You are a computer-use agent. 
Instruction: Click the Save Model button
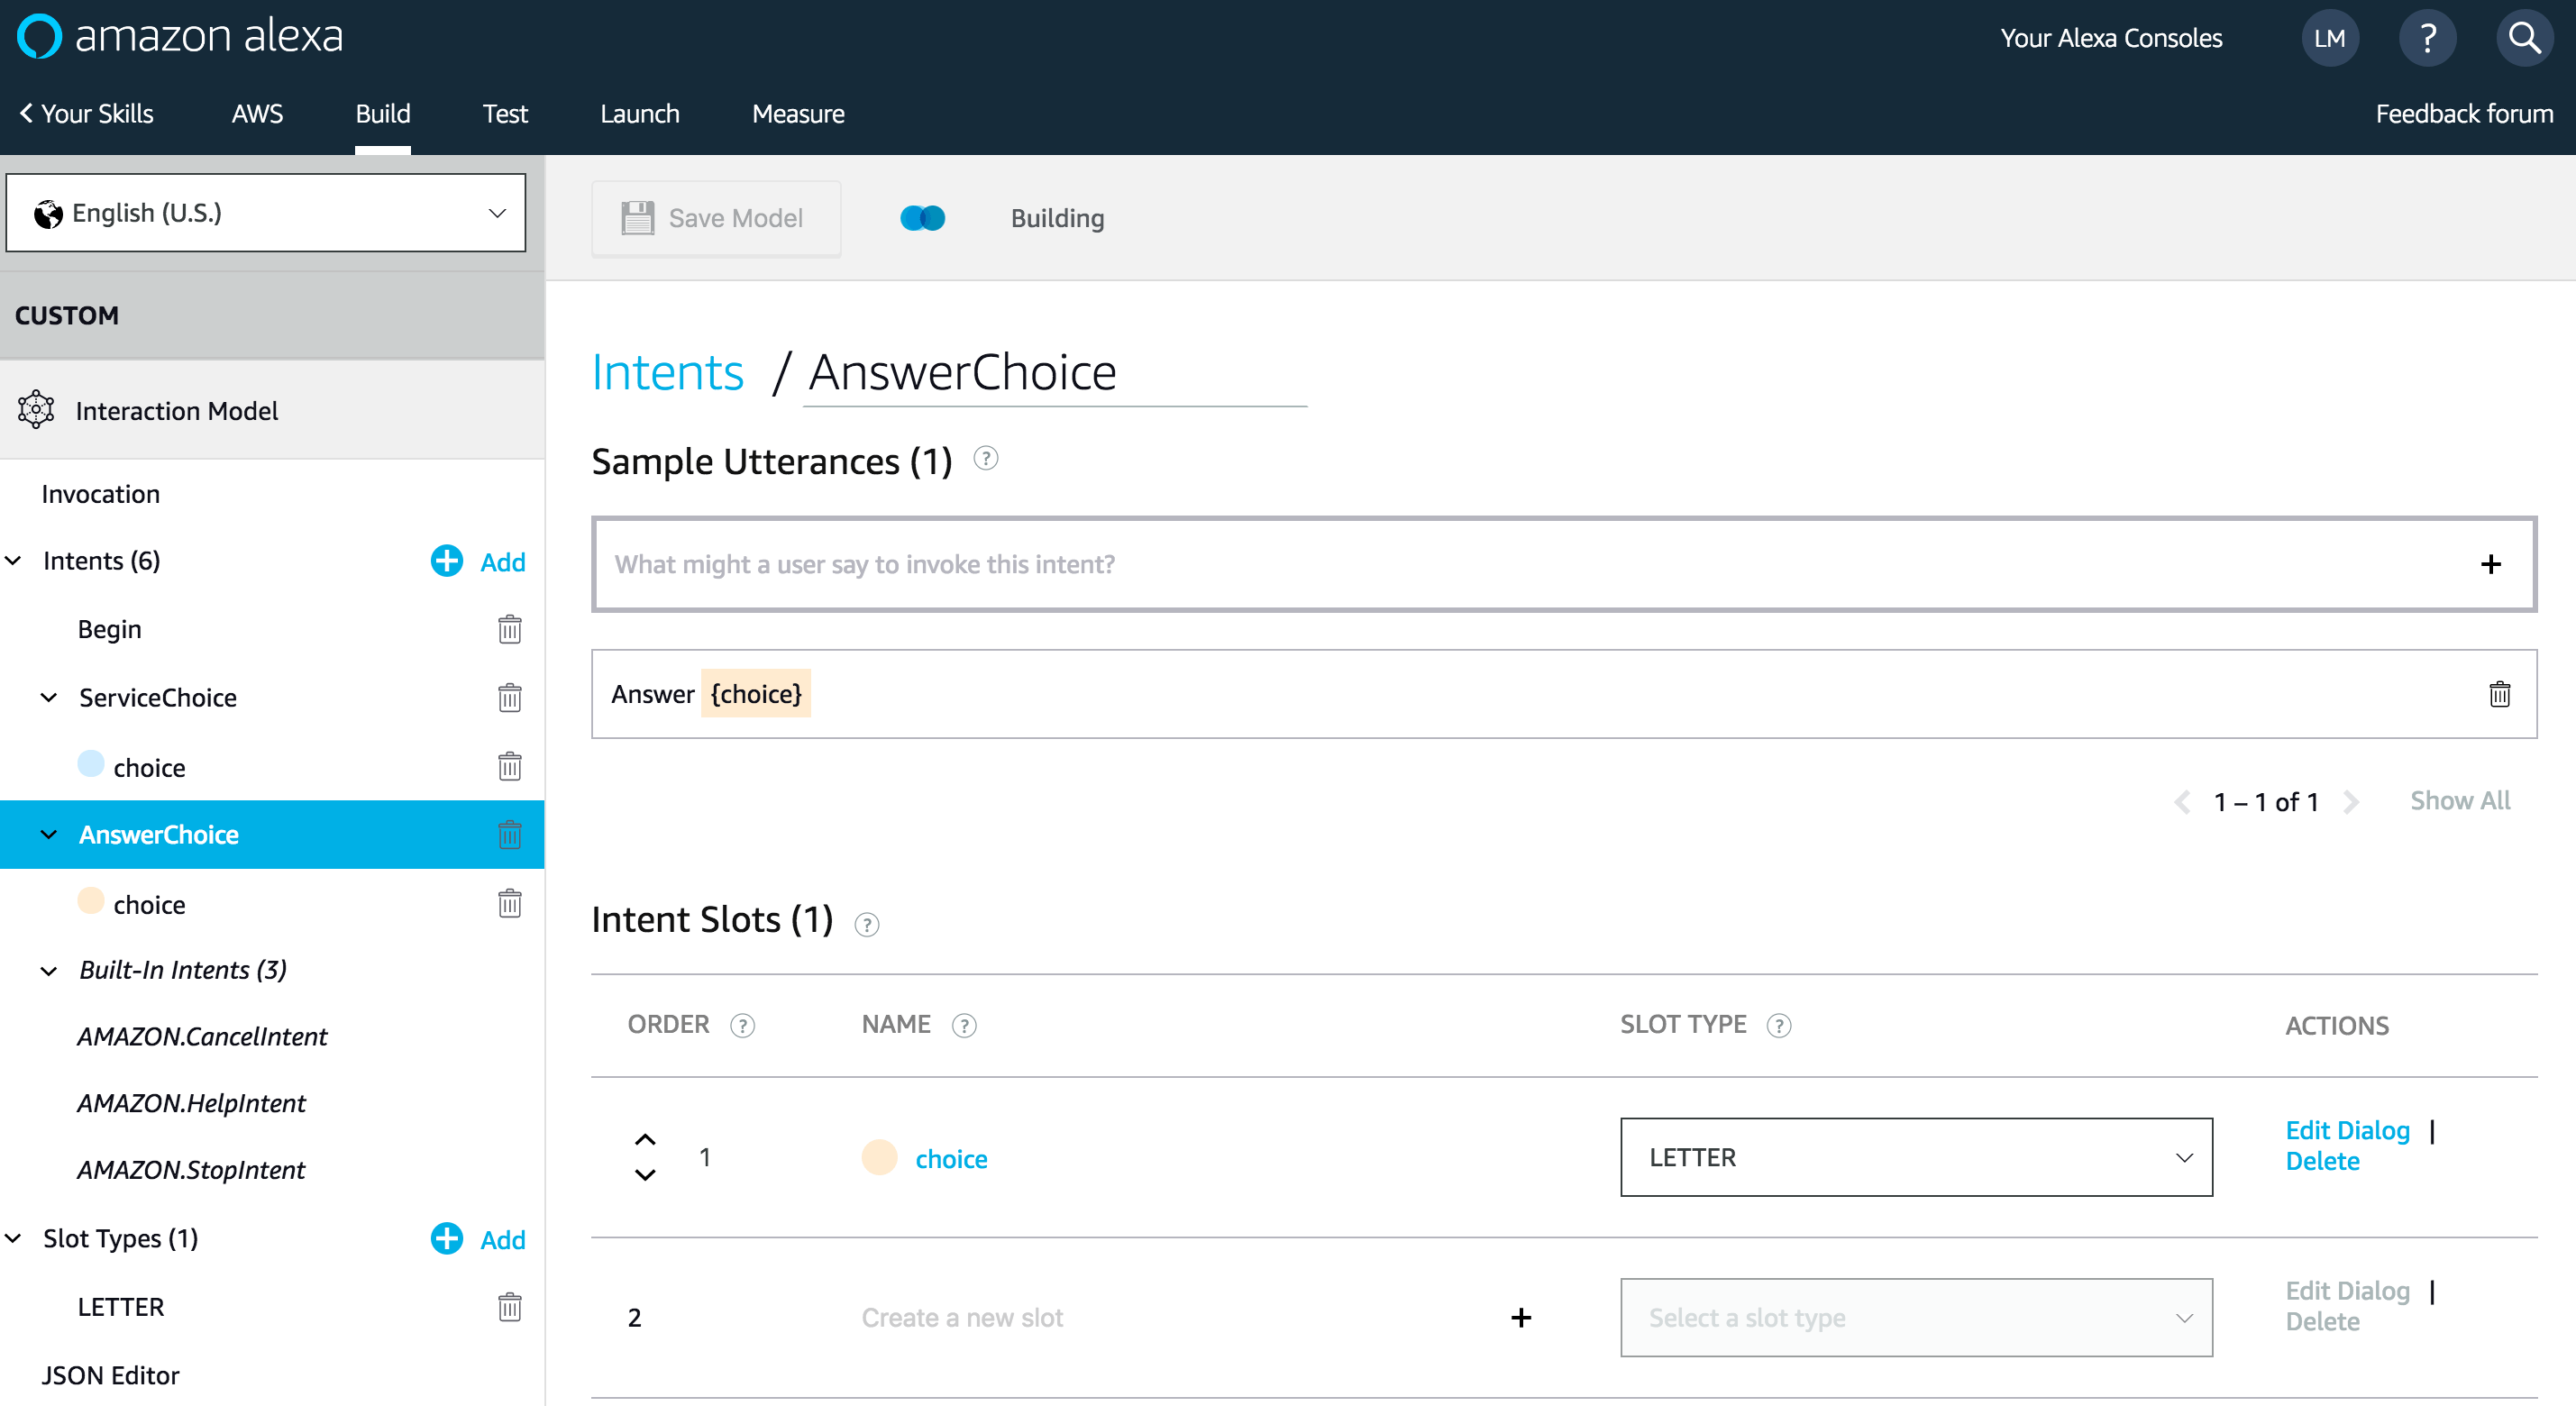tap(716, 218)
